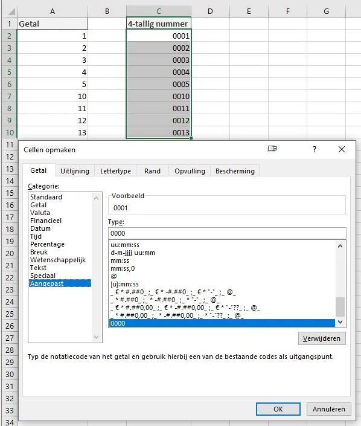The width and height of the screenshot is (361, 426).
Task: Open the Lettertype tab
Action: tap(115, 171)
